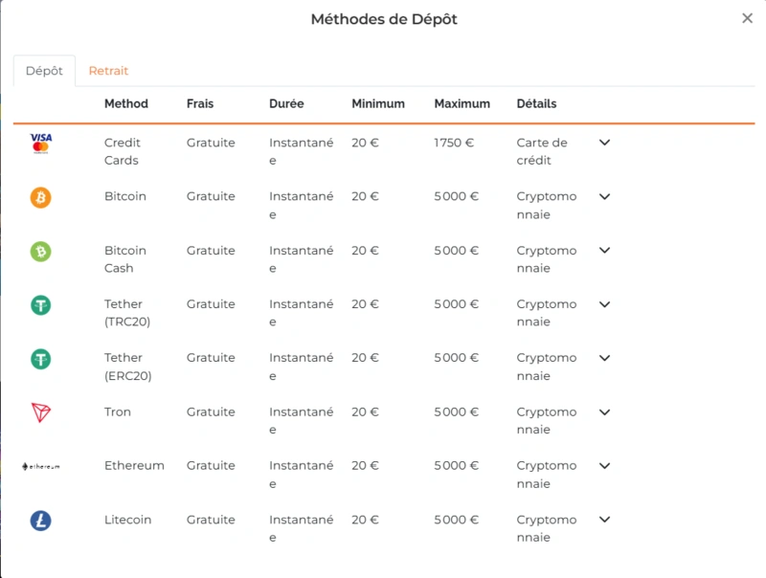Click the Ethereum logo icon
Viewport: 766px width, 578px height.
[x=39, y=466]
